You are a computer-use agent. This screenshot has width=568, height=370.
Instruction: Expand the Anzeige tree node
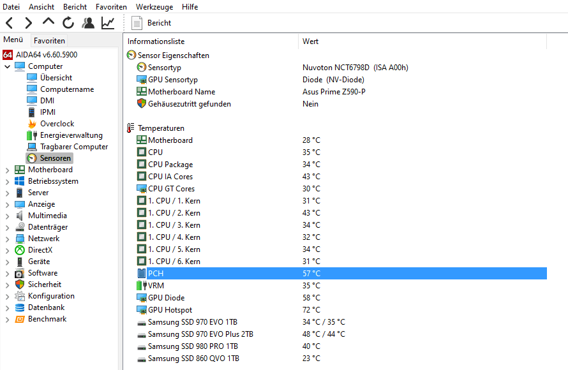[x=7, y=205]
